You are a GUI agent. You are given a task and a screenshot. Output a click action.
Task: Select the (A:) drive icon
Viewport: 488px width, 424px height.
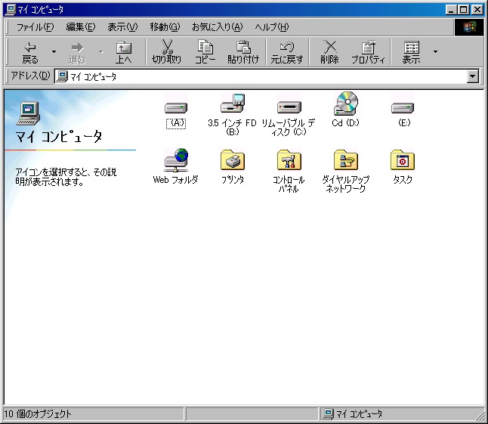[x=175, y=107]
